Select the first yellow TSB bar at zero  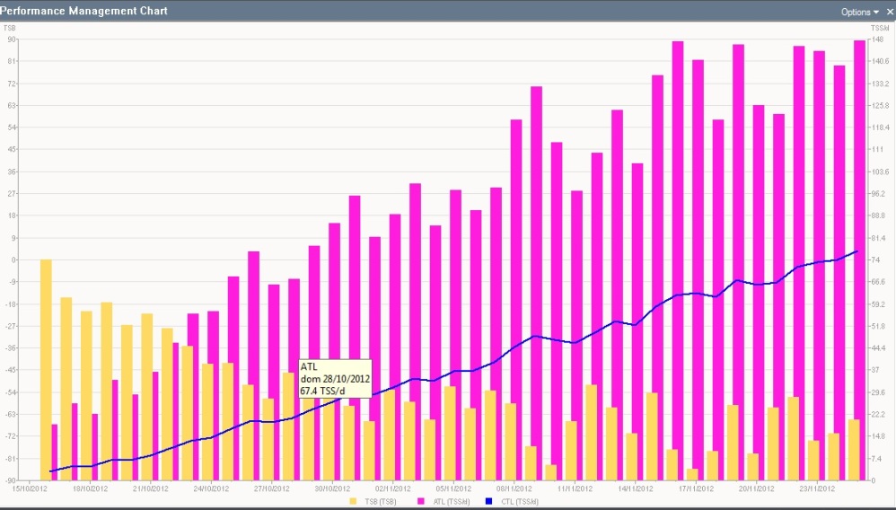[46, 368]
